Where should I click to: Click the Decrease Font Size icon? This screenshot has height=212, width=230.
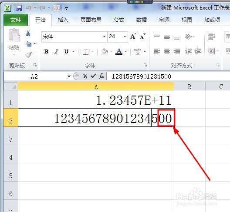click(x=142, y=36)
